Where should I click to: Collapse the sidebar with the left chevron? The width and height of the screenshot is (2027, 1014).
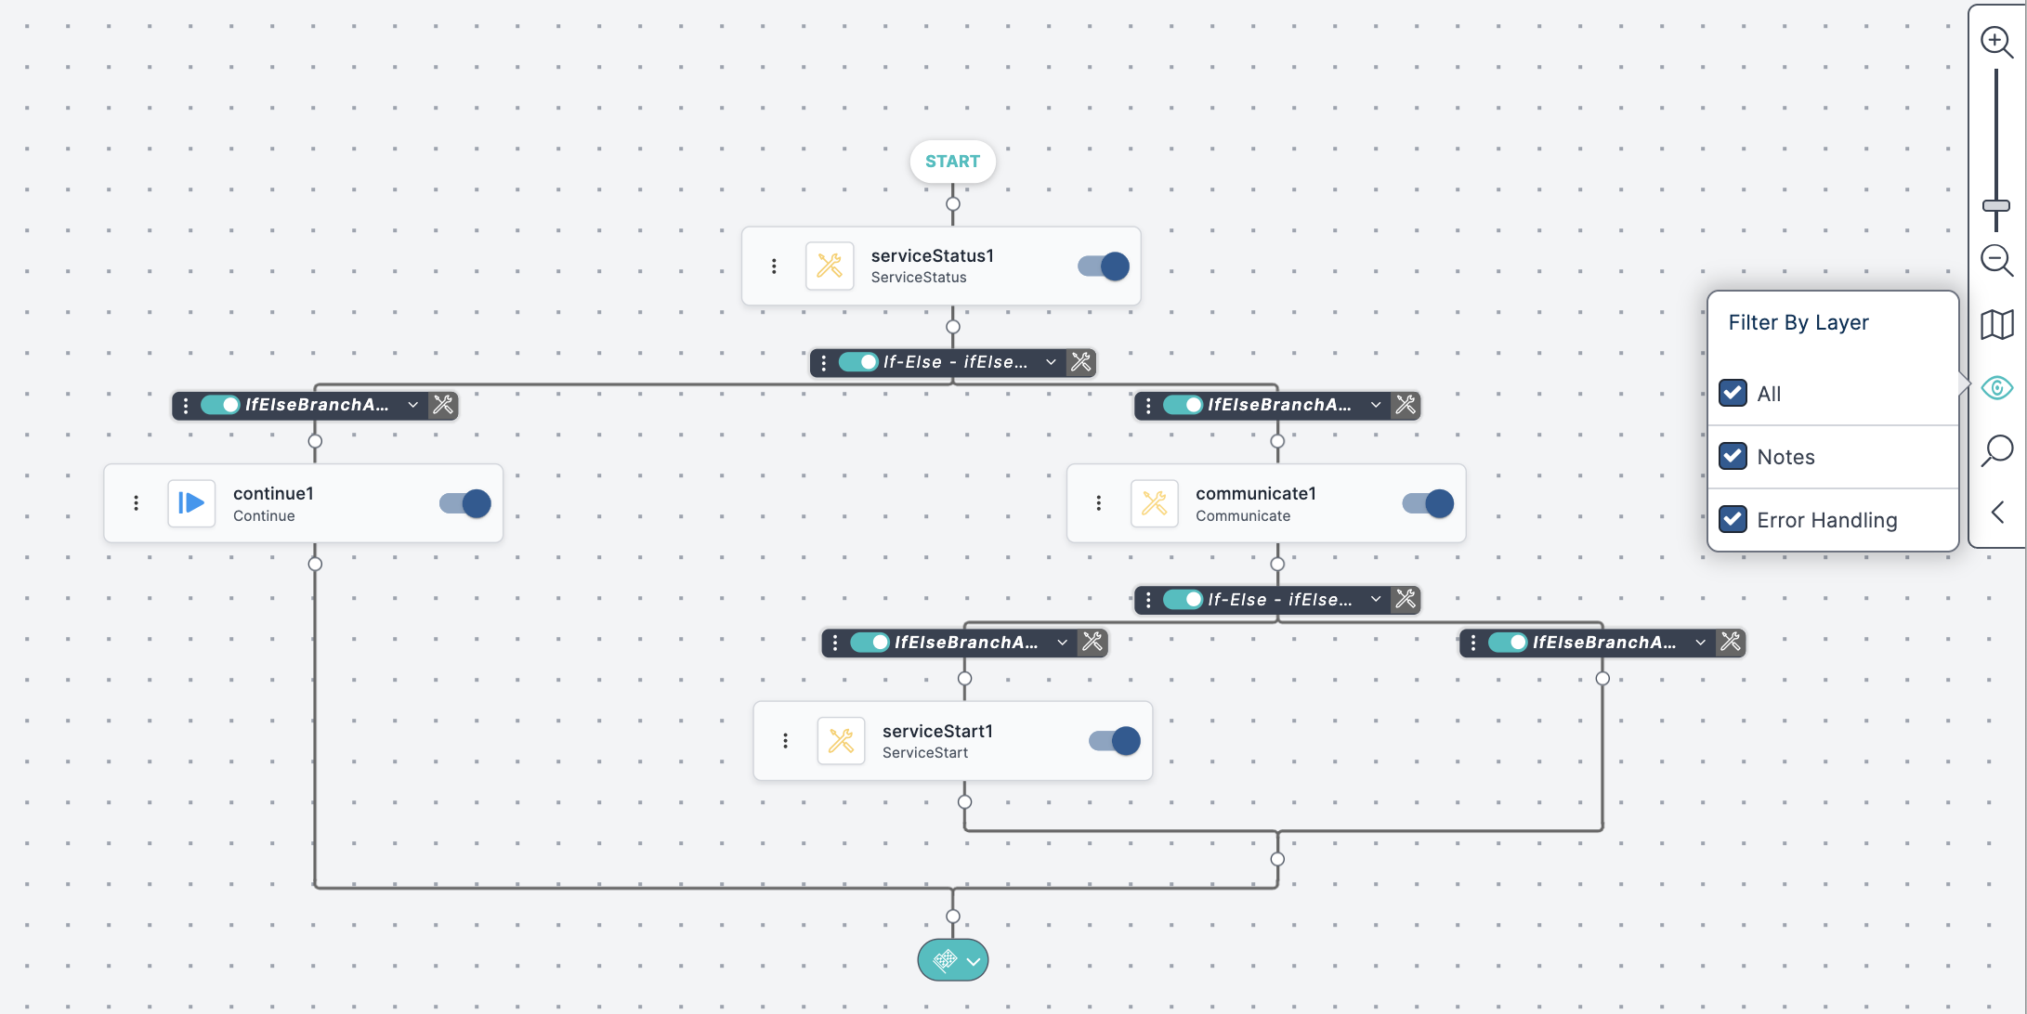point(1996,512)
